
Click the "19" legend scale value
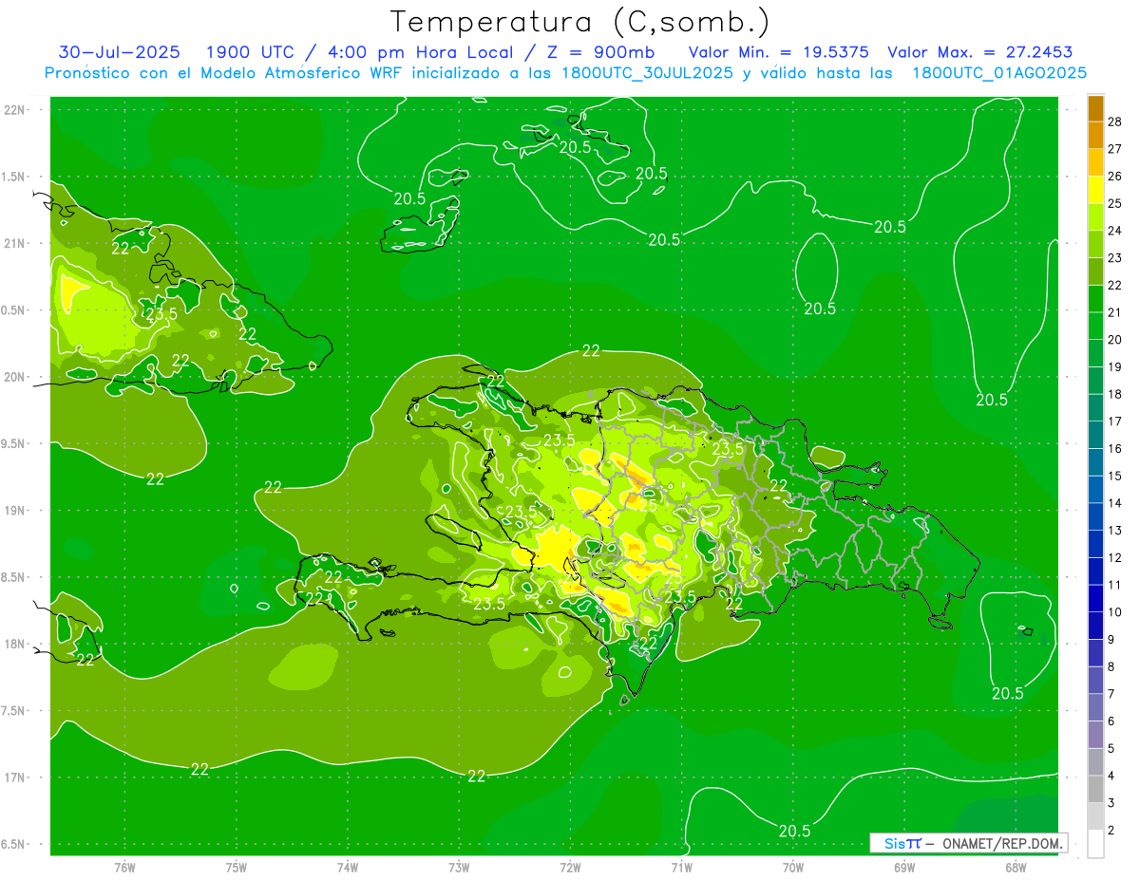coord(1115,366)
